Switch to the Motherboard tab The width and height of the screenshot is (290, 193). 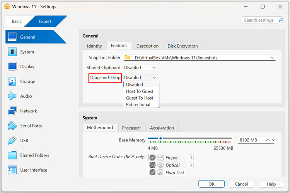pyautogui.click(x=100, y=128)
